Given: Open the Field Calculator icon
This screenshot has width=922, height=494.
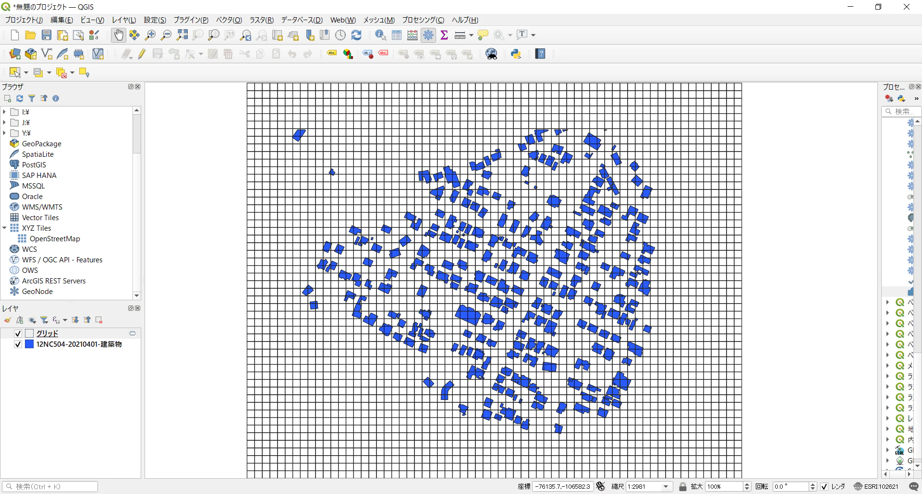Looking at the screenshot, I should point(412,35).
